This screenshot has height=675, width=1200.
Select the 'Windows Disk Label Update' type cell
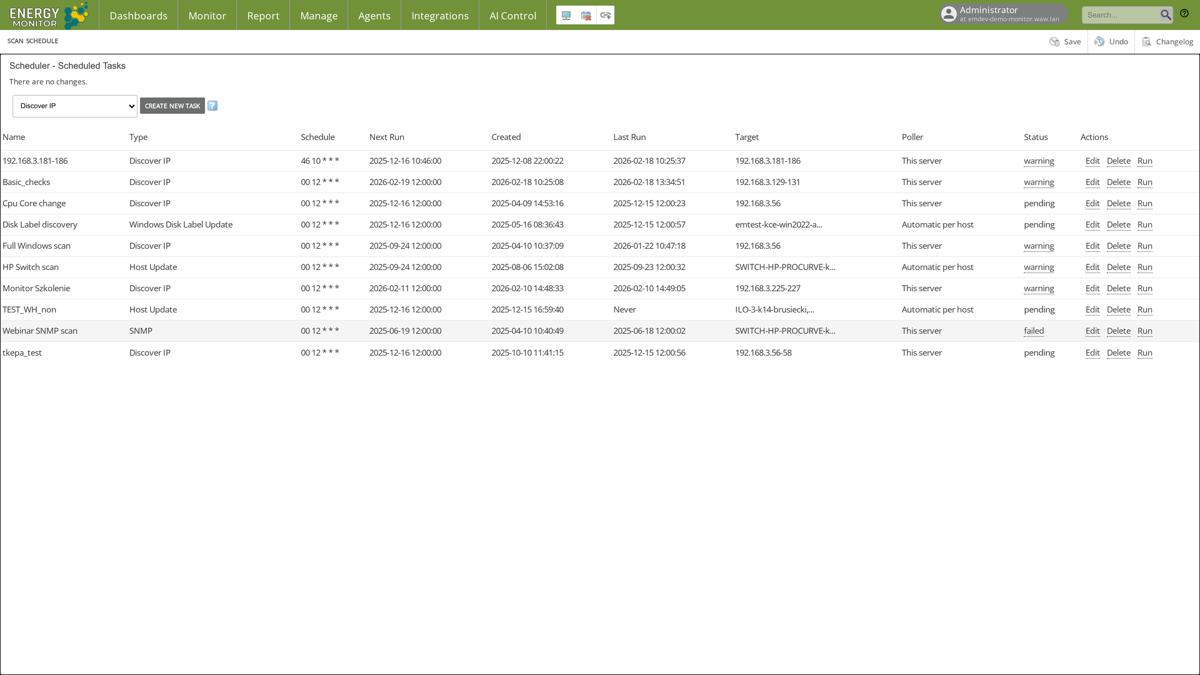click(181, 225)
